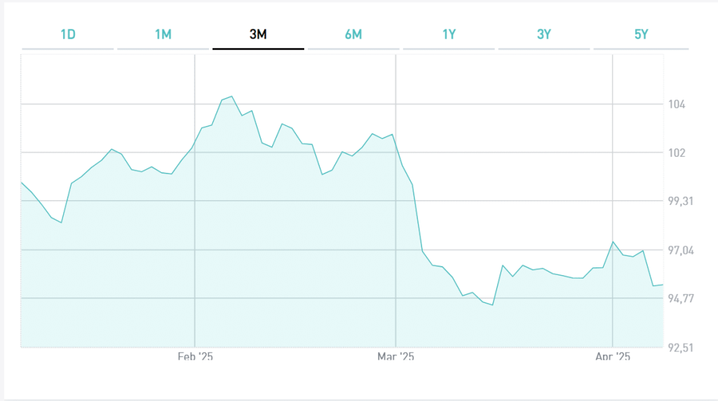Viewport: 718px width, 401px height.
Task: Open the 6M chart range
Action: point(353,34)
